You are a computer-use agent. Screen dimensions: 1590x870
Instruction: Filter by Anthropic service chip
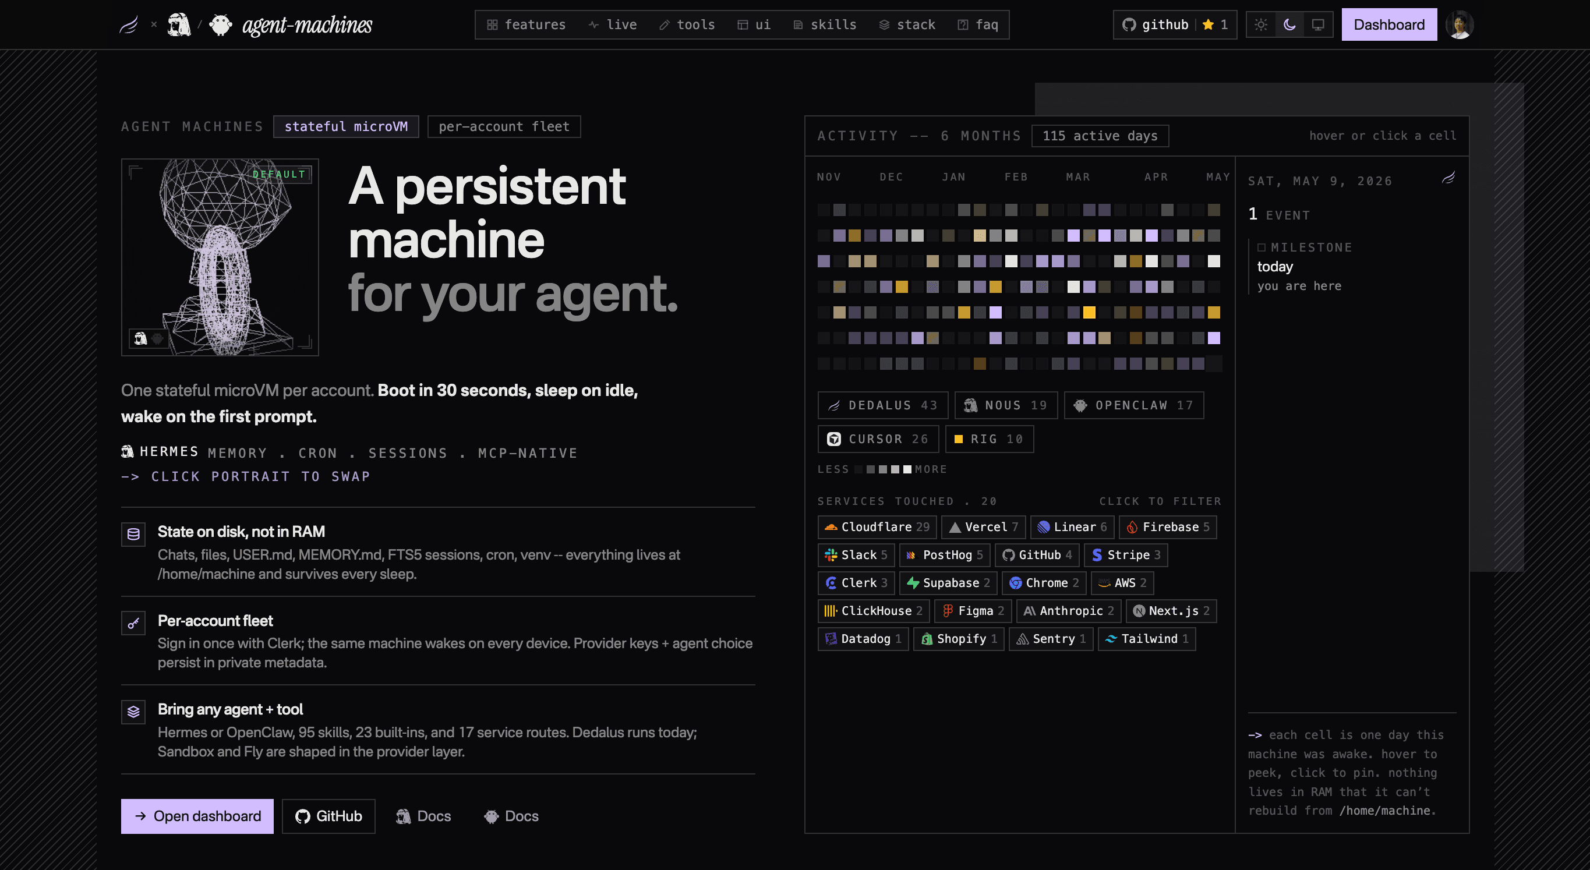tap(1068, 610)
